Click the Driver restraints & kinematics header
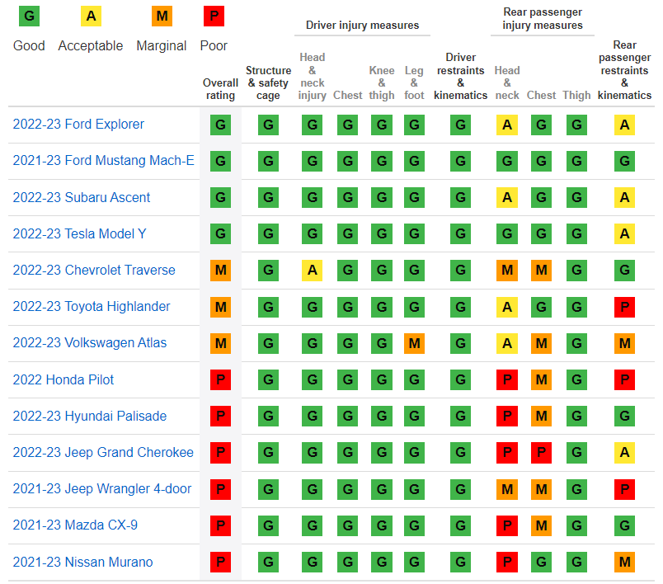Screen dimensions: 663x584 coord(460,76)
